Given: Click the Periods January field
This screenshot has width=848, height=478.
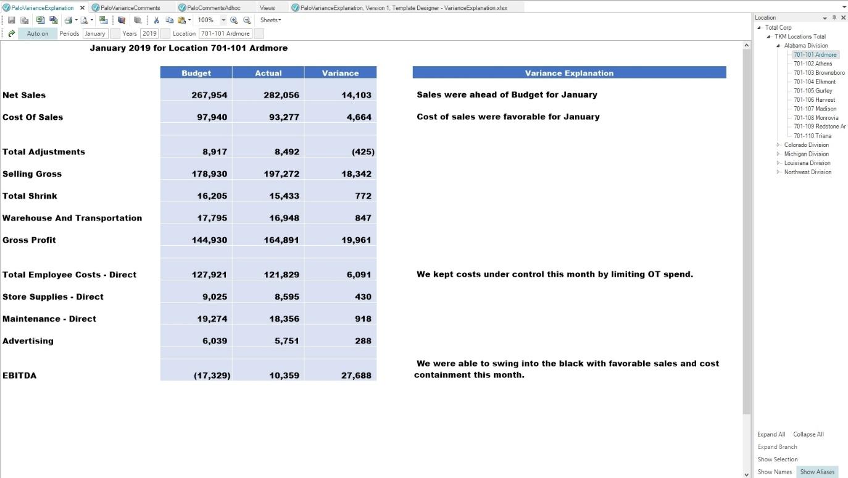Looking at the screenshot, I should coord(96,33).
